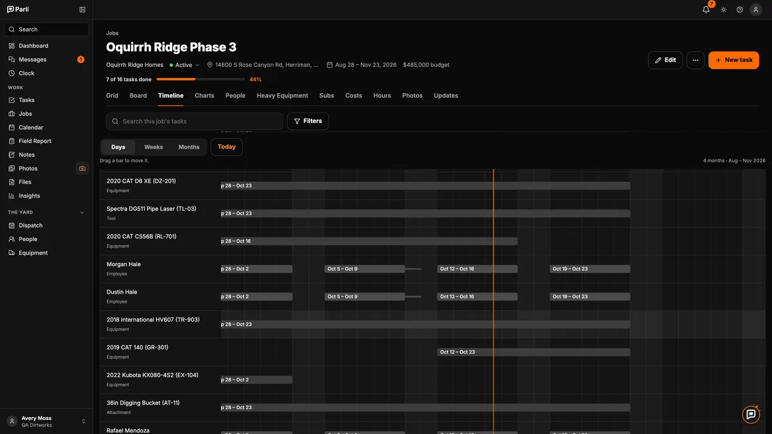
Task: Switch timeline to Weeks view
Action: 154,147
